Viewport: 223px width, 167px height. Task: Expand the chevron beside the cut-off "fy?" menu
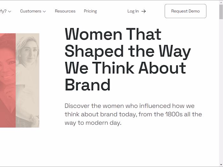10,11
